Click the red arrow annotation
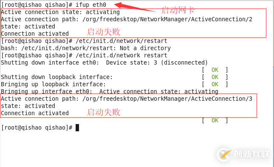The height and width of the screenshot is (167, 274). [x=135, y=7]
